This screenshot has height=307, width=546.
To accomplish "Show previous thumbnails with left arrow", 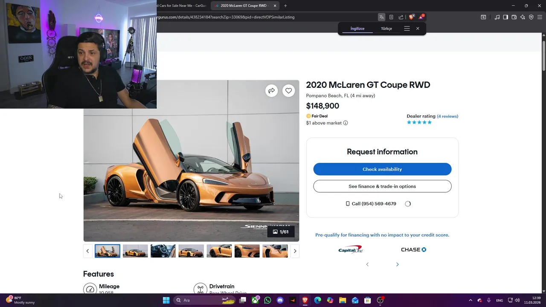I will coord(88,251).
